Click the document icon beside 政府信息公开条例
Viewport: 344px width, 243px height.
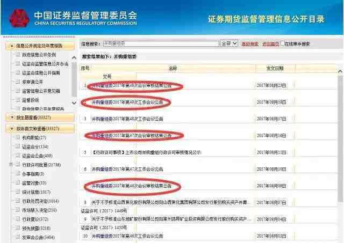coord(18,55)
